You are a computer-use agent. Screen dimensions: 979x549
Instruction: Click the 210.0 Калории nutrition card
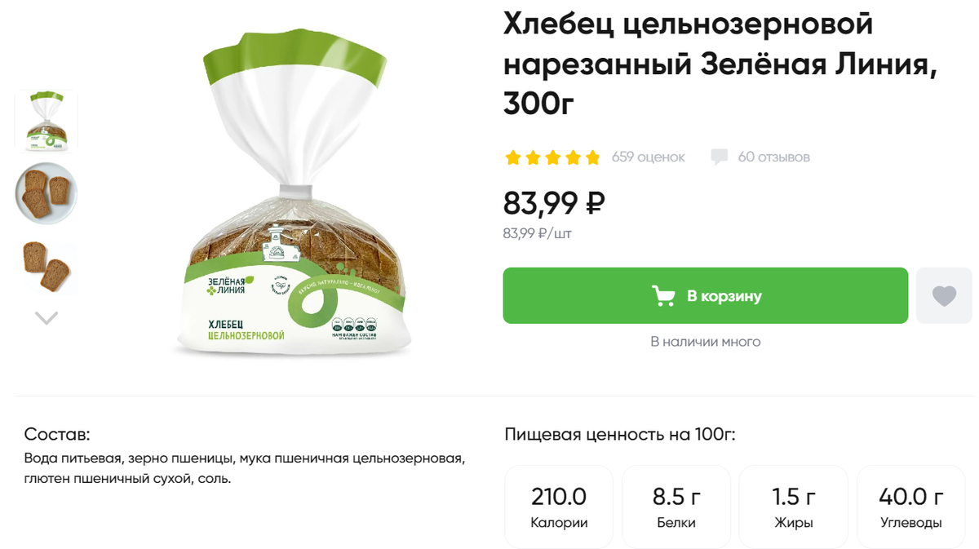(x=559, y=507)
